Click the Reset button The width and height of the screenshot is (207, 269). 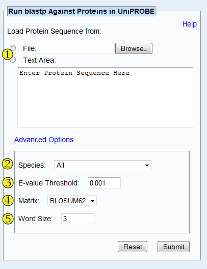click(133, 247)
